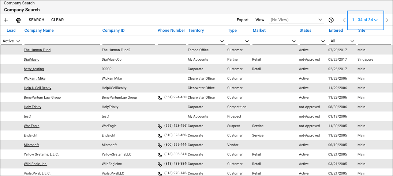Screen dimensions: 393x176
Task: Click the Export button
Action: [243, 20]
